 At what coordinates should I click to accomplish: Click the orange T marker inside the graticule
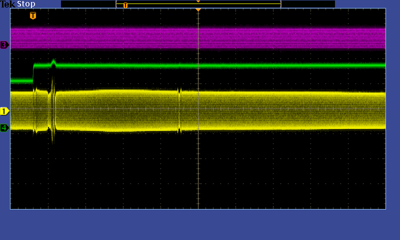(33, 15)
